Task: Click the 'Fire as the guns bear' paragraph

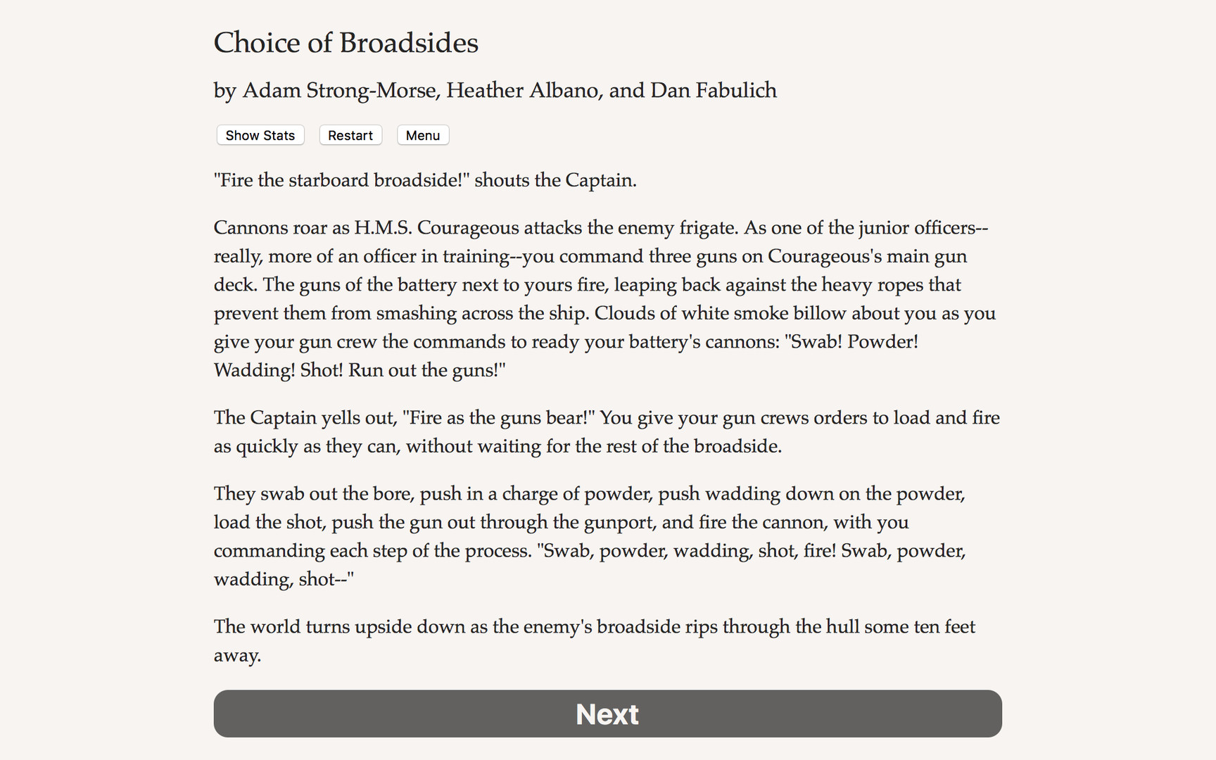Action: coord(607,431)
